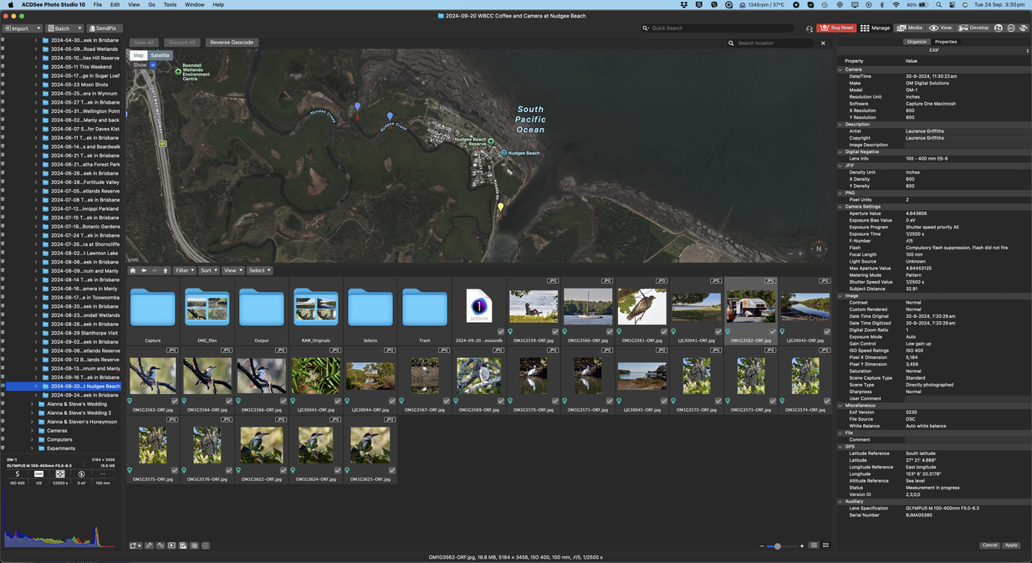
Task: Click the yellow map pin marker
Action: (x=501, y=206)
